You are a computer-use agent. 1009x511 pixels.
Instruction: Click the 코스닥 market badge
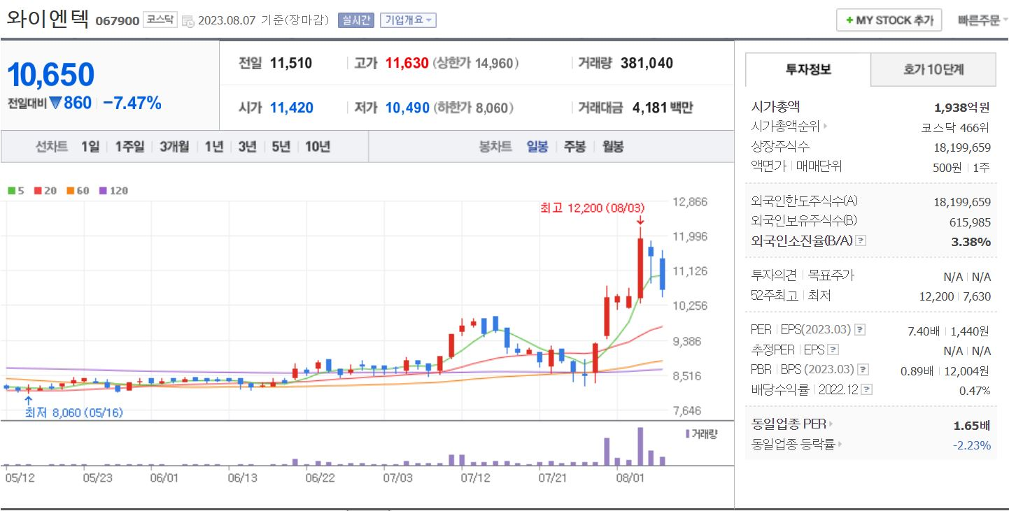tap(160, 20)
